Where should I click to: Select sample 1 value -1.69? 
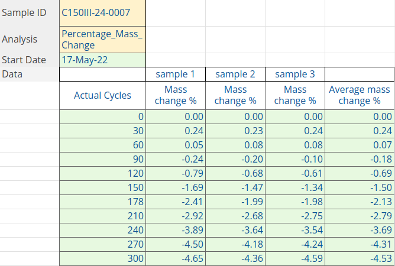[x=175, y=173]
